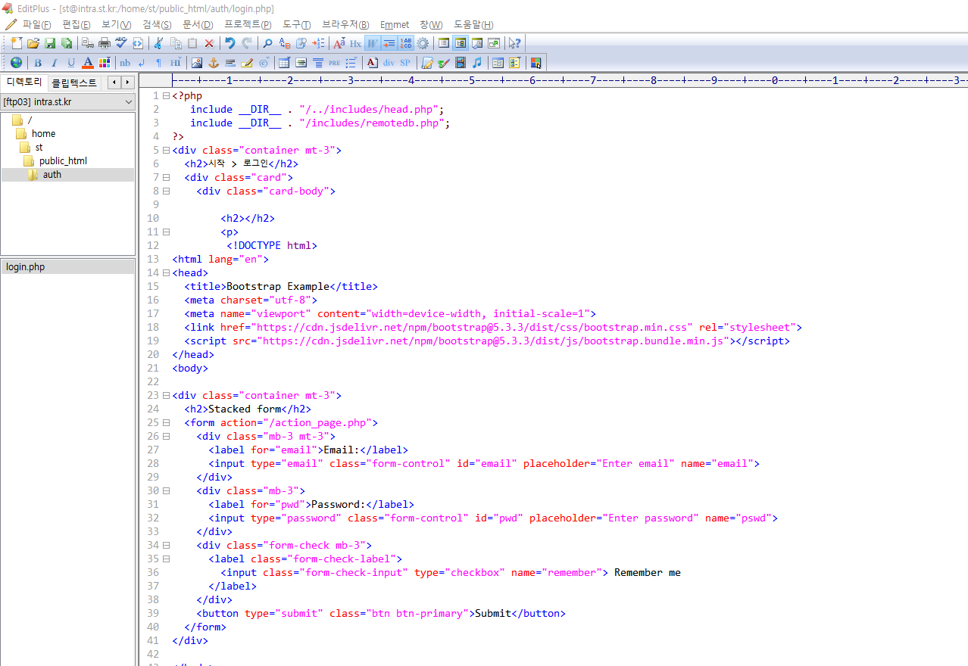The height and width of the screenshot is (666, 968).
Task: Create a new document with the New icon
Action: pyautogui.click(x=17, y=43)
